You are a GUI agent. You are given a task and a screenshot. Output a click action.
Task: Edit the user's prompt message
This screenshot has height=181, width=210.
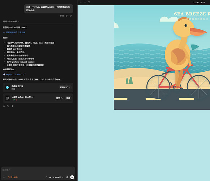pyautogui.click(x=71, y=16)
